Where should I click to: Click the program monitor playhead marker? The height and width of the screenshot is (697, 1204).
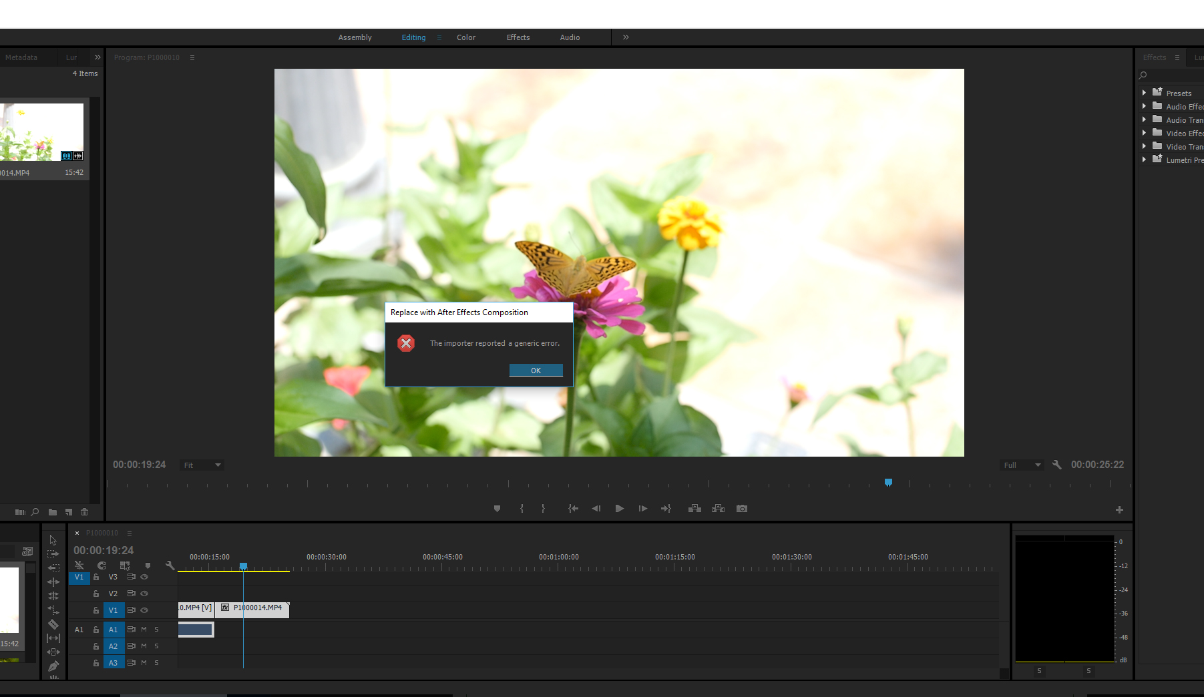pos(888,482)
